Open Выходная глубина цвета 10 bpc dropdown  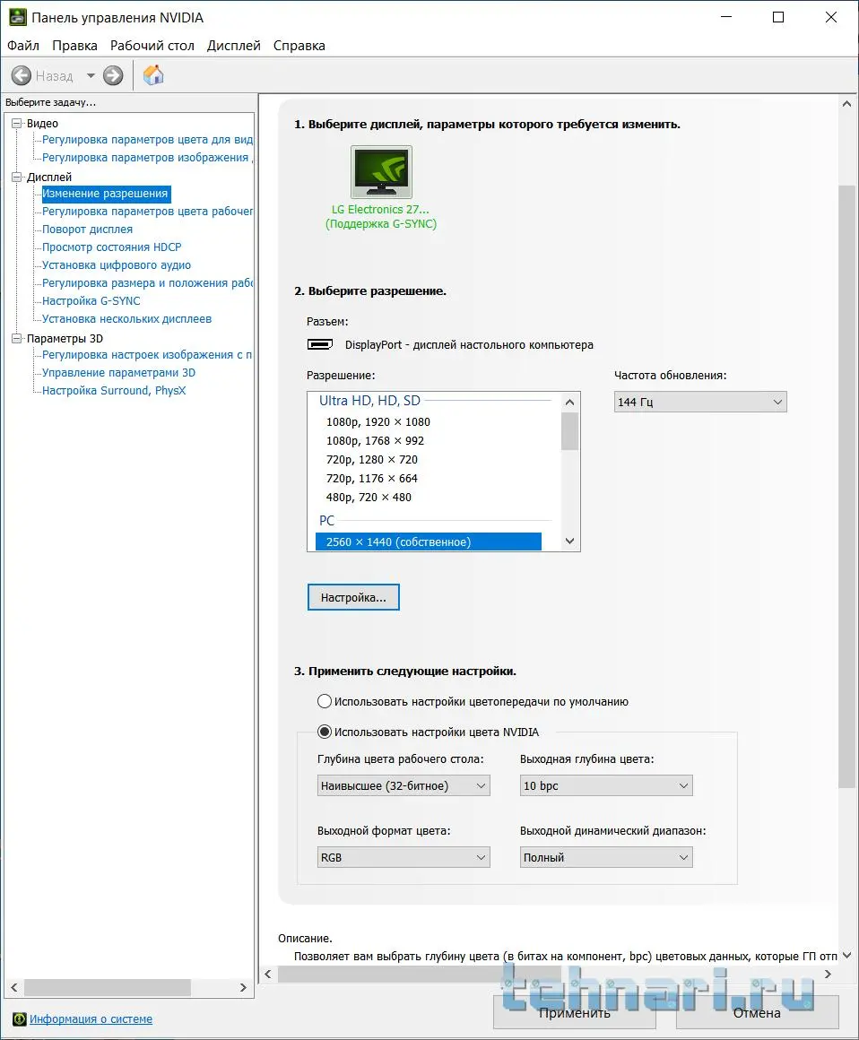tap(606, 785)
